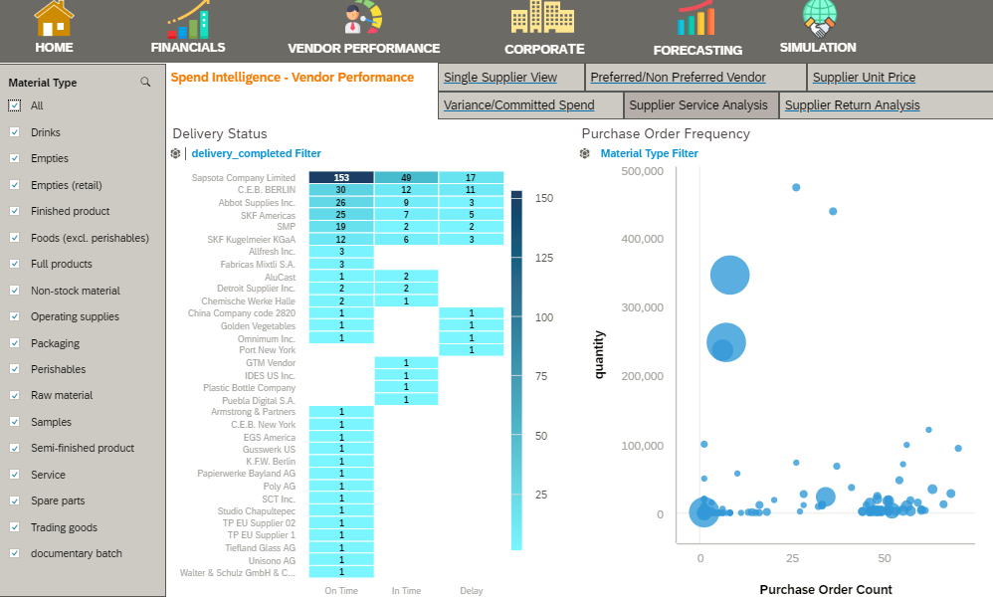993x598 pixels.
Task: Click the Sapsota On Time cell showing 153
Action: (x=341, y=177)
